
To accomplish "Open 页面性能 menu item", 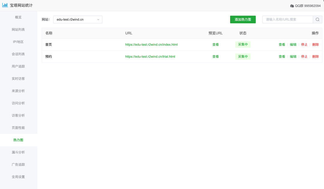I will click(18, 128).
